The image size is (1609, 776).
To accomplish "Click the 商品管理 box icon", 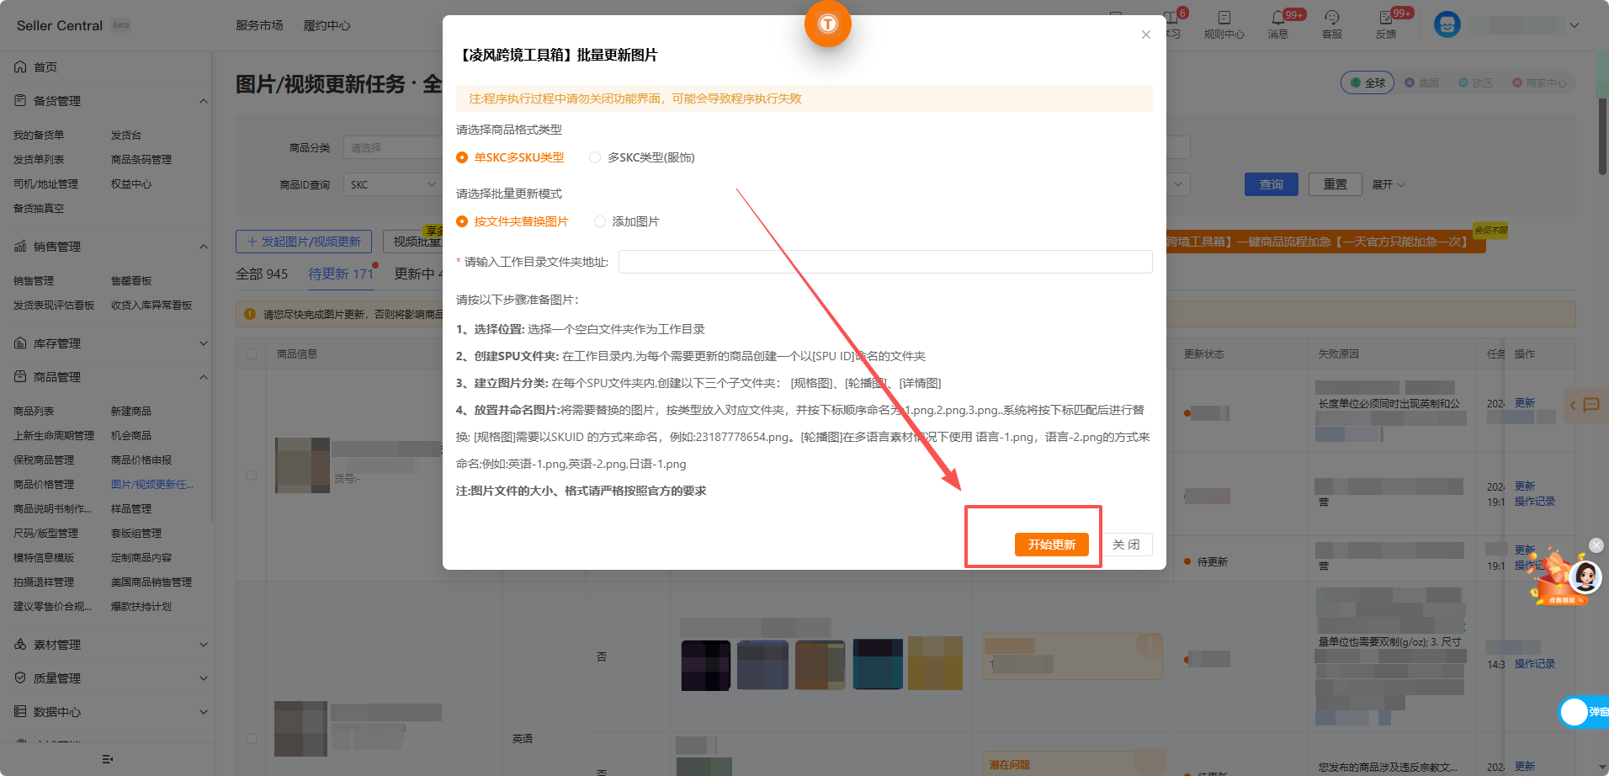I will (20, 376).
